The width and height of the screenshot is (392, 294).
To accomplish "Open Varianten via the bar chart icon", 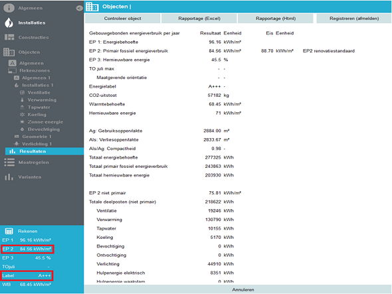I will coord(9,177).
